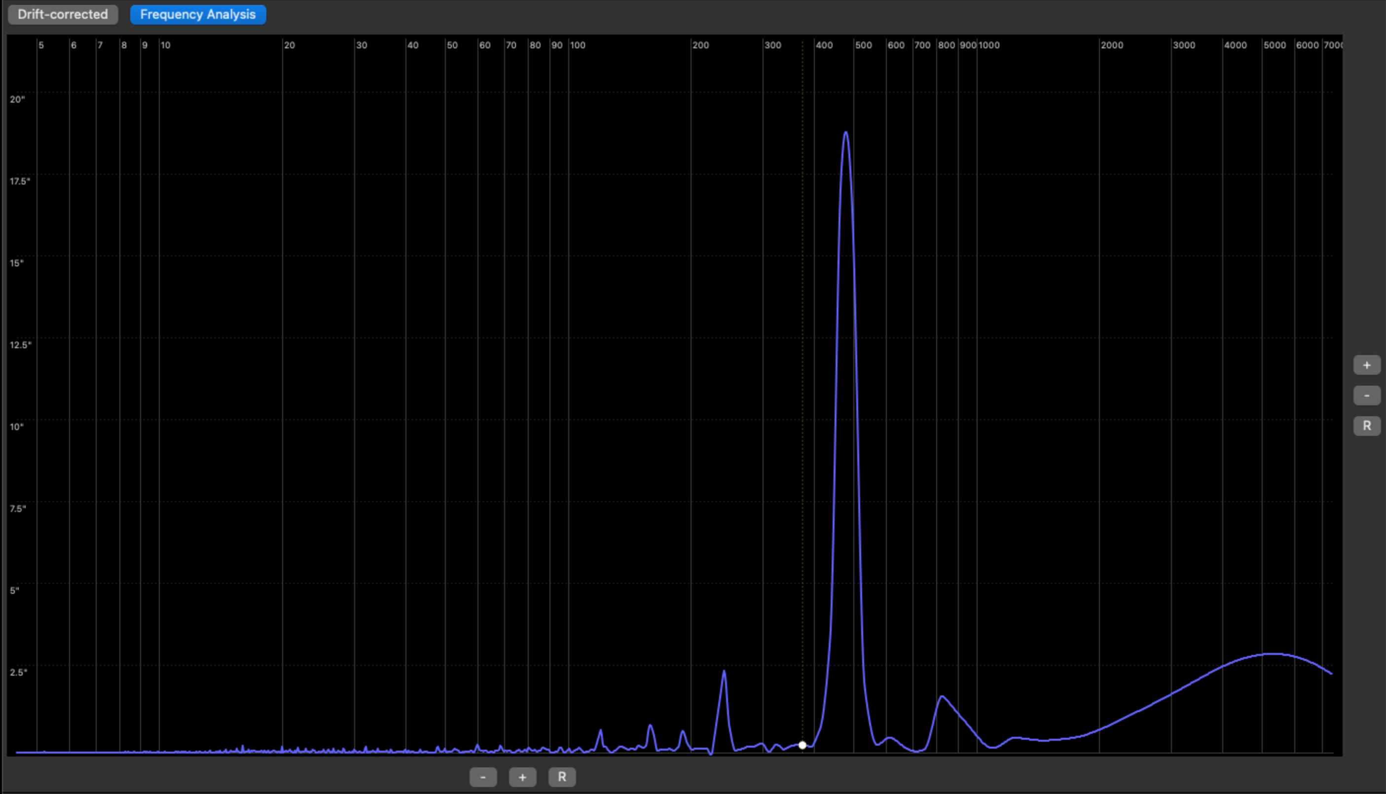Reset vertical scale with right-side R button

pyautogui.click(x=1366, y=426)
